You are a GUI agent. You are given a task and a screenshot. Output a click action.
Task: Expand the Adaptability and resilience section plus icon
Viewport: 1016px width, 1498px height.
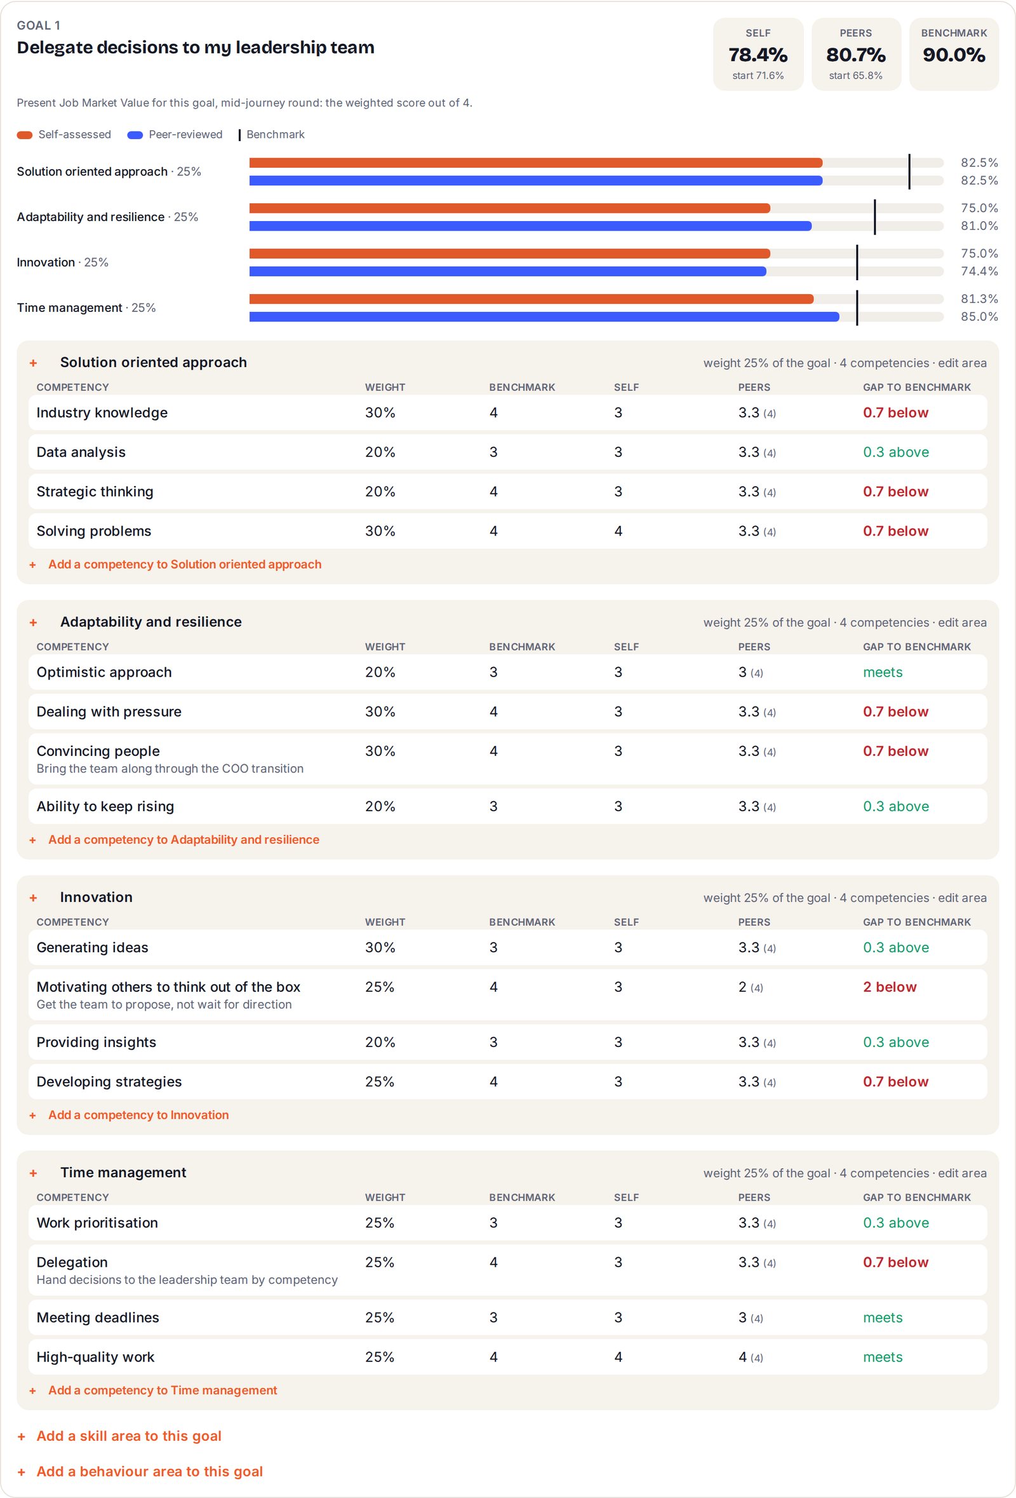coord(34,623)
